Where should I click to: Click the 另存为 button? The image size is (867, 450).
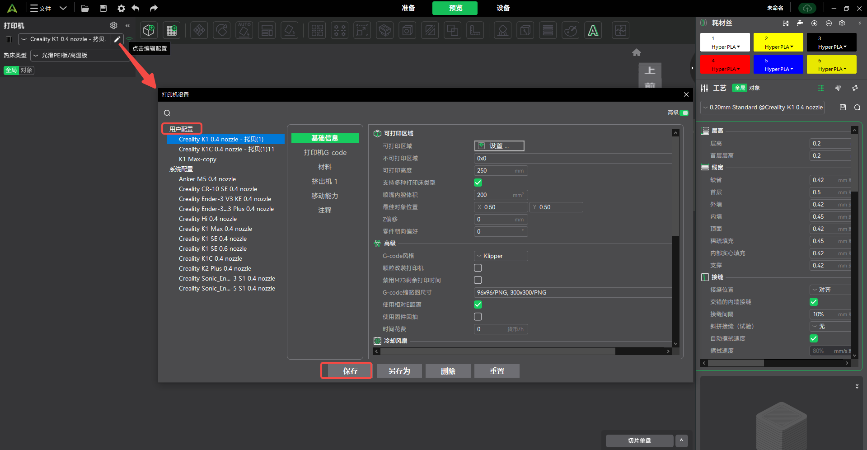click(x=399, y=371)
